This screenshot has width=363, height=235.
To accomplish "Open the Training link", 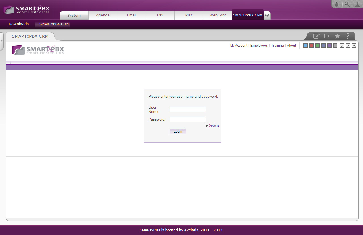I will coord(277,46).
